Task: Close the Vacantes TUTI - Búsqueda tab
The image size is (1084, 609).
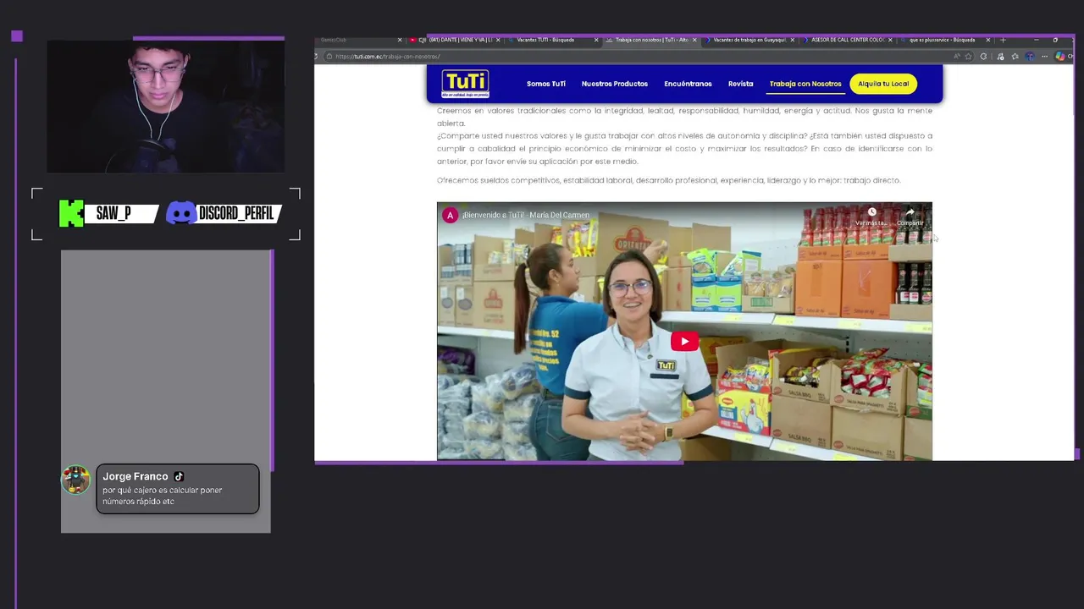Action: [596, 40]
